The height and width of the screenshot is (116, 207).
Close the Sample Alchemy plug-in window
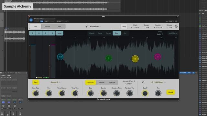point(29,16)
